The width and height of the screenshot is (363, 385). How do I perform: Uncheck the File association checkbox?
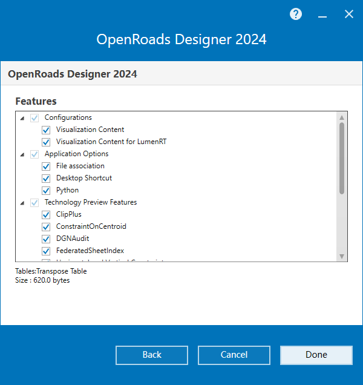46,166
